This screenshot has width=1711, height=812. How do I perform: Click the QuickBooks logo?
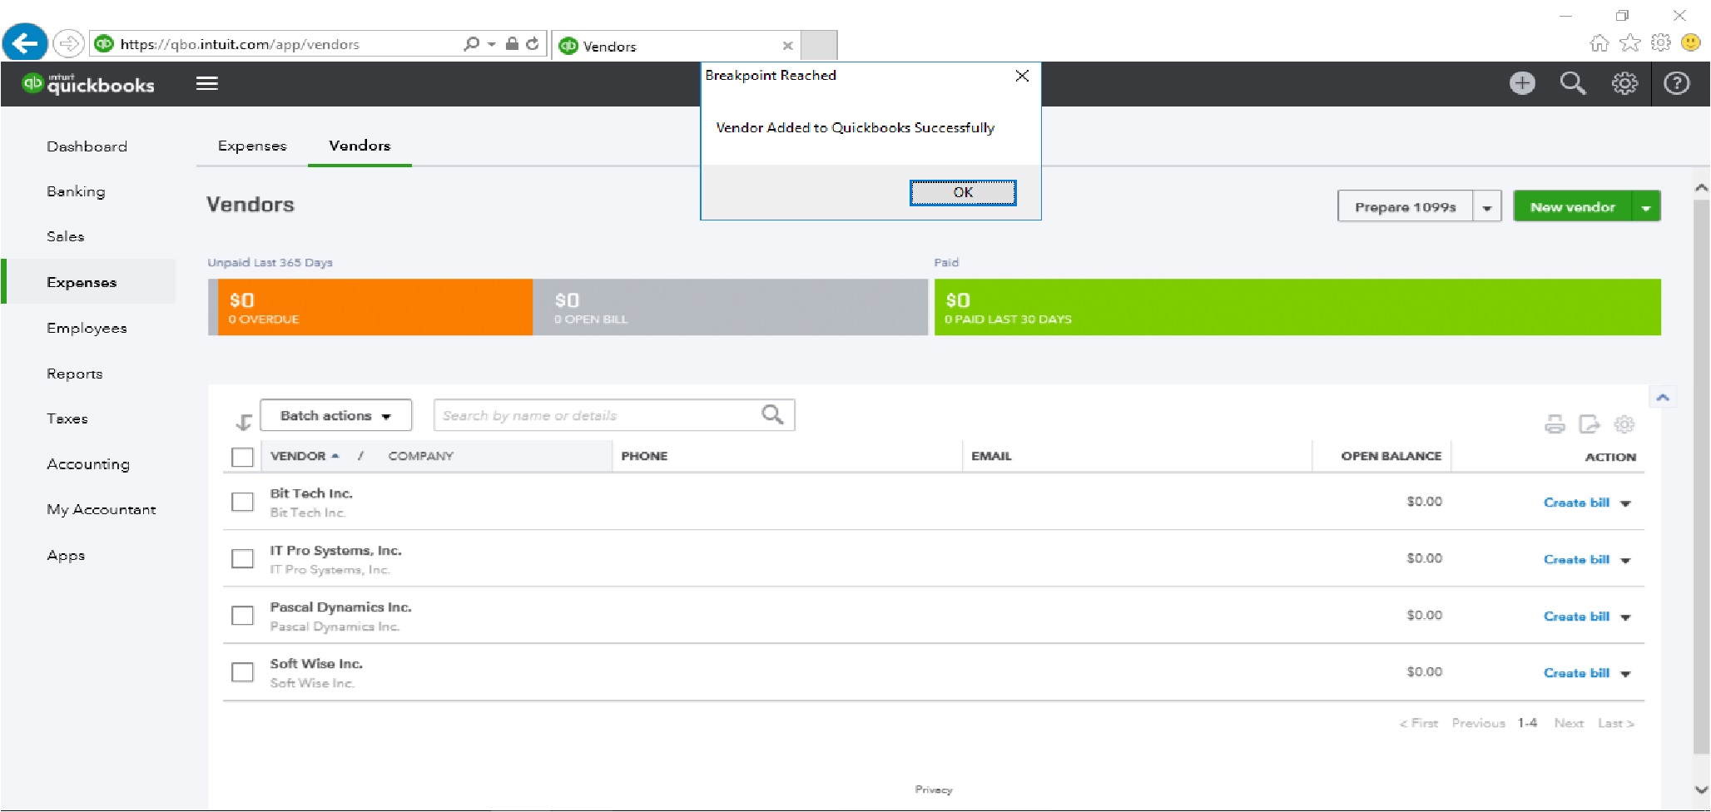click(x=88, y=83)
